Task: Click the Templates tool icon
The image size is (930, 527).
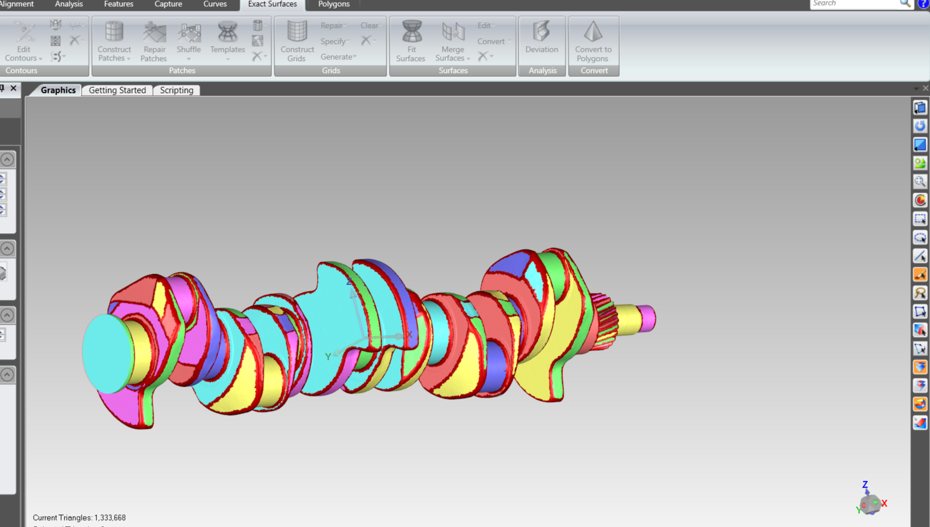Action: [228, 31]
